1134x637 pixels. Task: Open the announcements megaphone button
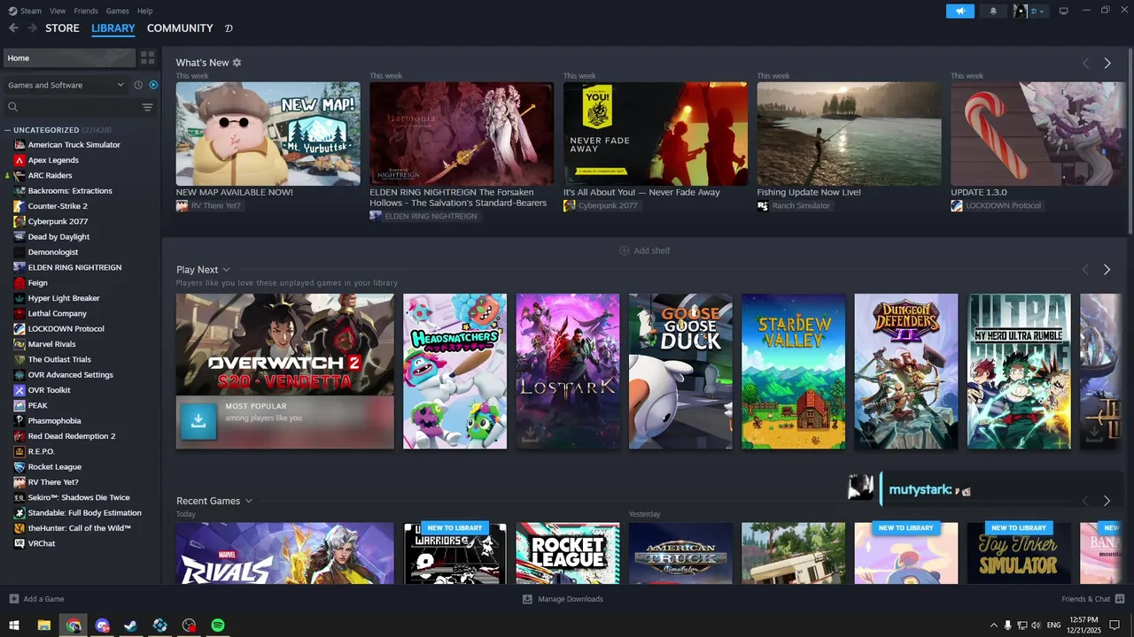959,11
